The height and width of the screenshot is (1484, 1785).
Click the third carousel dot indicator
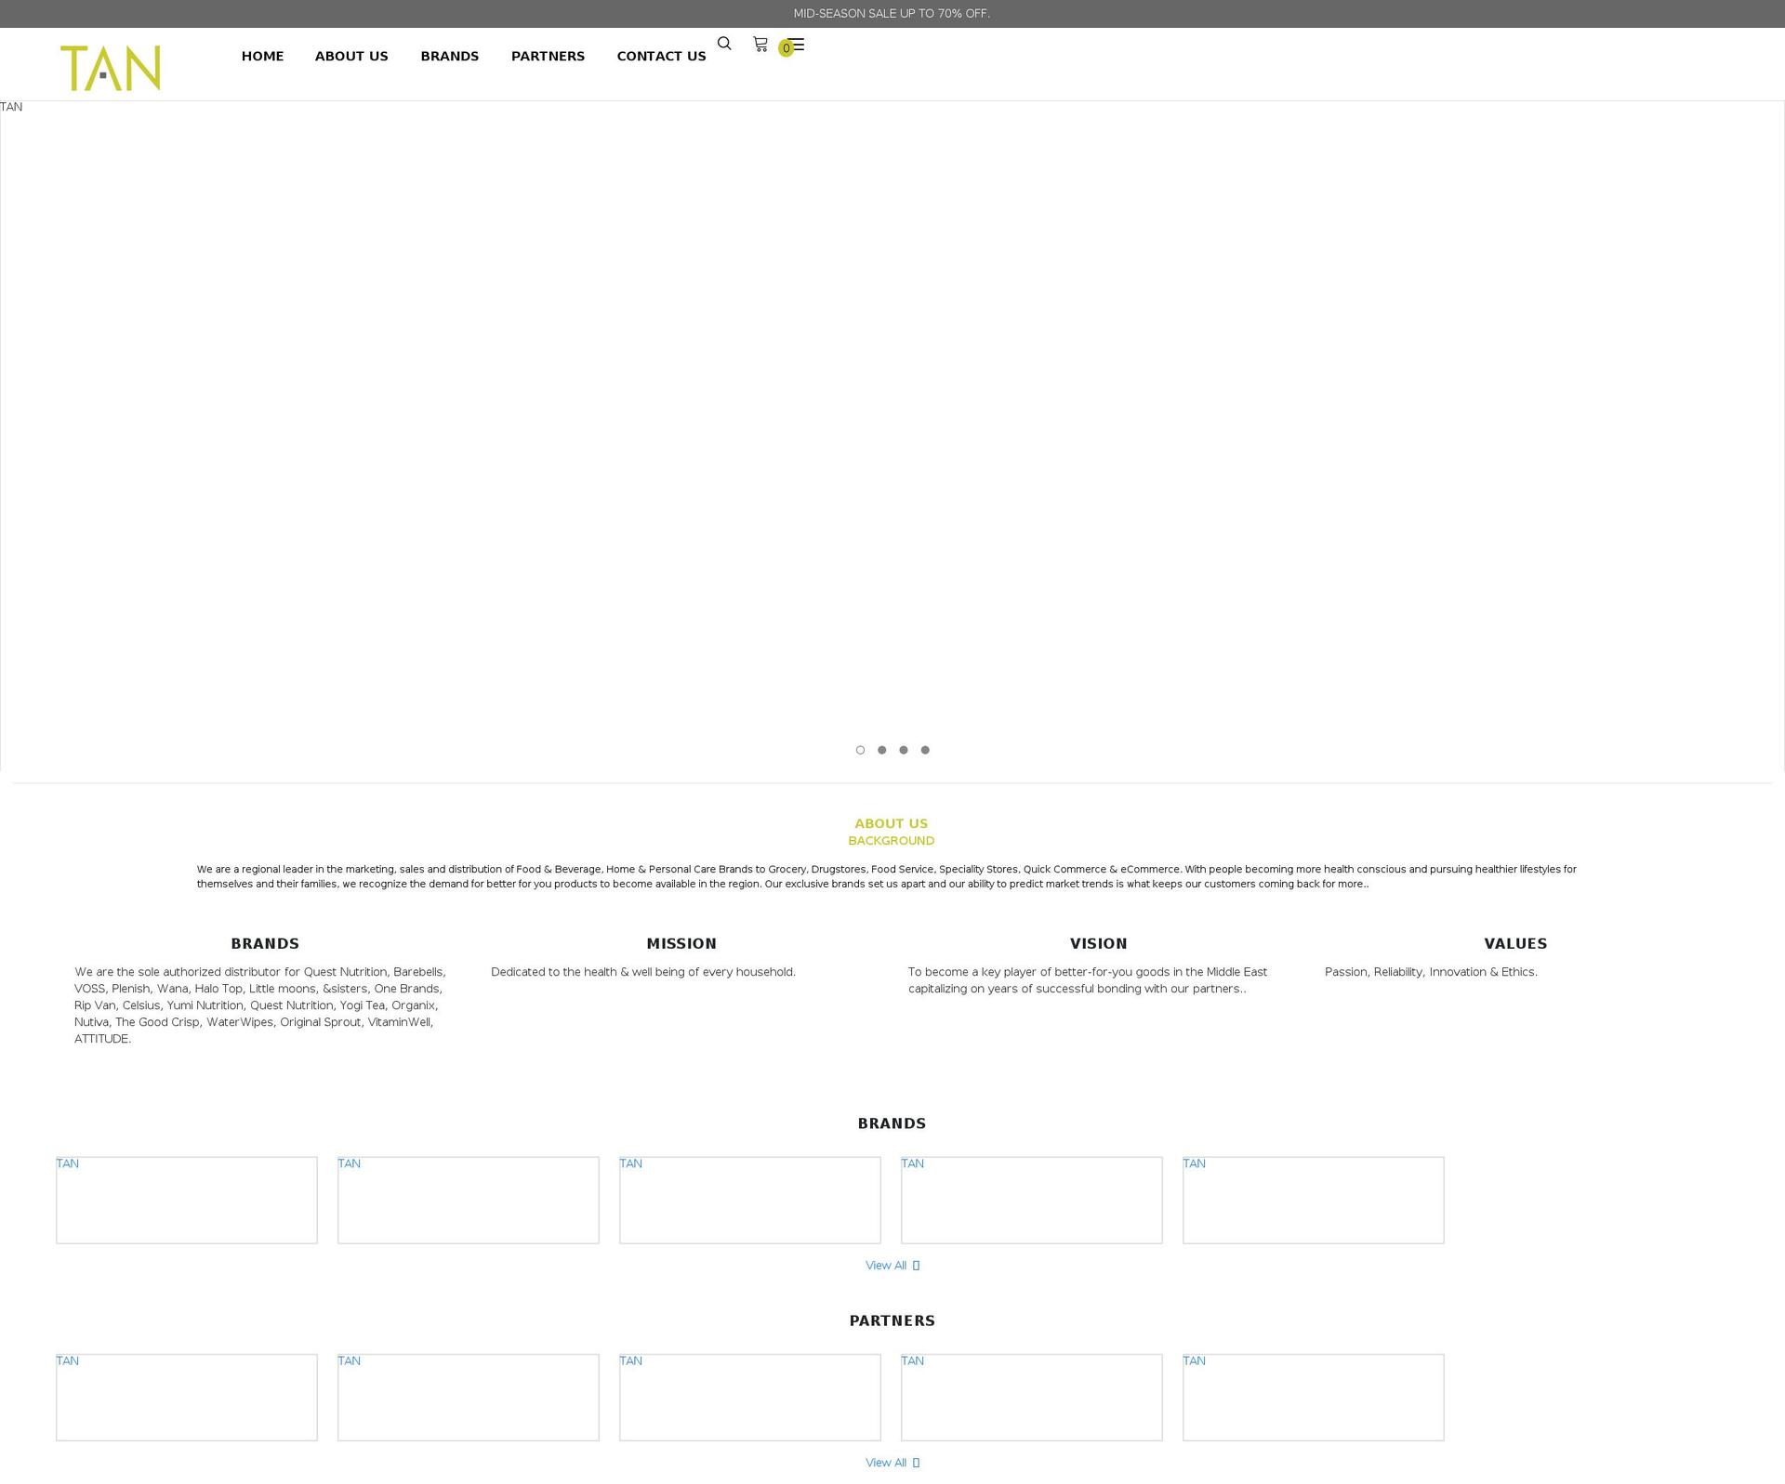(903, 749)
